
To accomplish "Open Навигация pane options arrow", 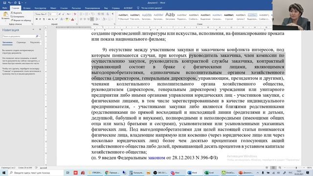I will [x=33, y=29].
